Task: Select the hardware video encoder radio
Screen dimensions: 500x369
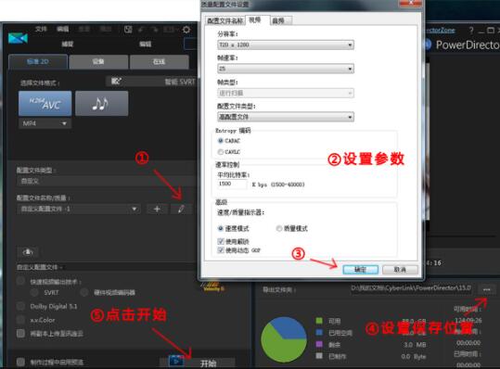Action: point(84,292)
